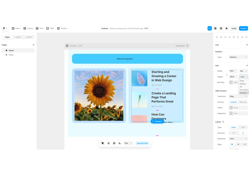
Task: Click align left icon
Action: pyautogui.click(x=217, y=37)
